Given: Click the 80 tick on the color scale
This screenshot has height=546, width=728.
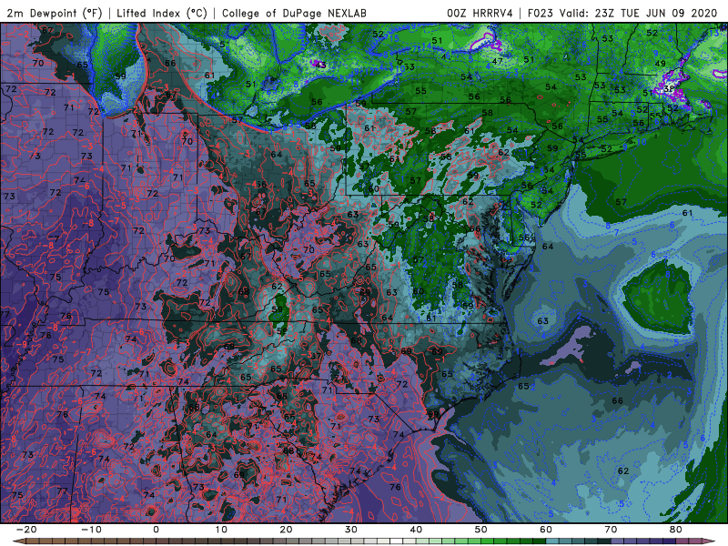Looking at the screenshot, I should pyautogui.click(x=676, y=530).
